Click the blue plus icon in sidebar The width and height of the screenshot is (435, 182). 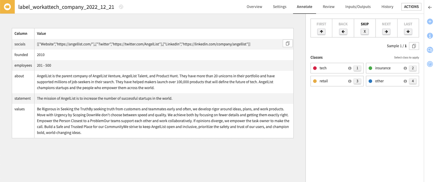pos(430,21)
